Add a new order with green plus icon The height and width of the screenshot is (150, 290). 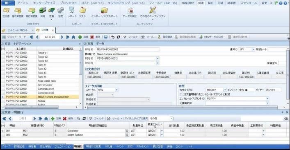tap(83, 37)
